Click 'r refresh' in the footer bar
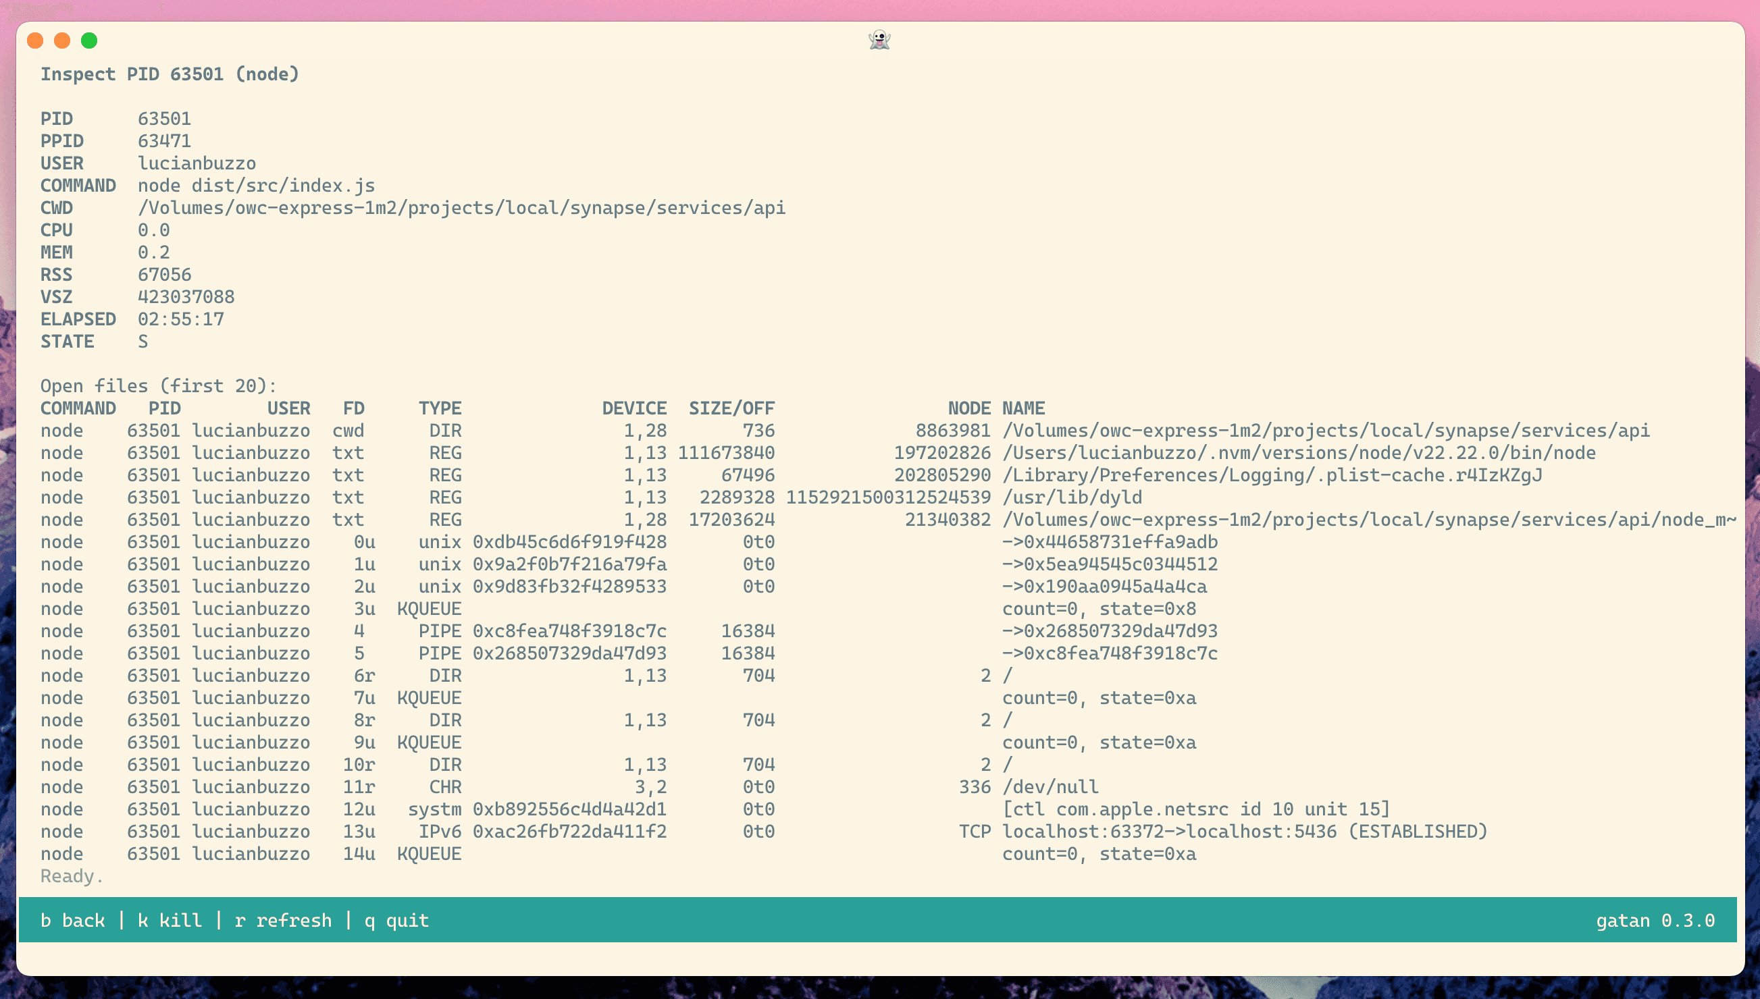Screen dimensions: 1760x999 [283, 920]
